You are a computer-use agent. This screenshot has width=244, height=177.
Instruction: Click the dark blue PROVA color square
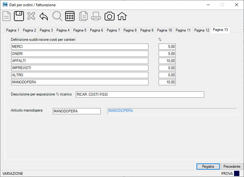(x=237, y=173)
